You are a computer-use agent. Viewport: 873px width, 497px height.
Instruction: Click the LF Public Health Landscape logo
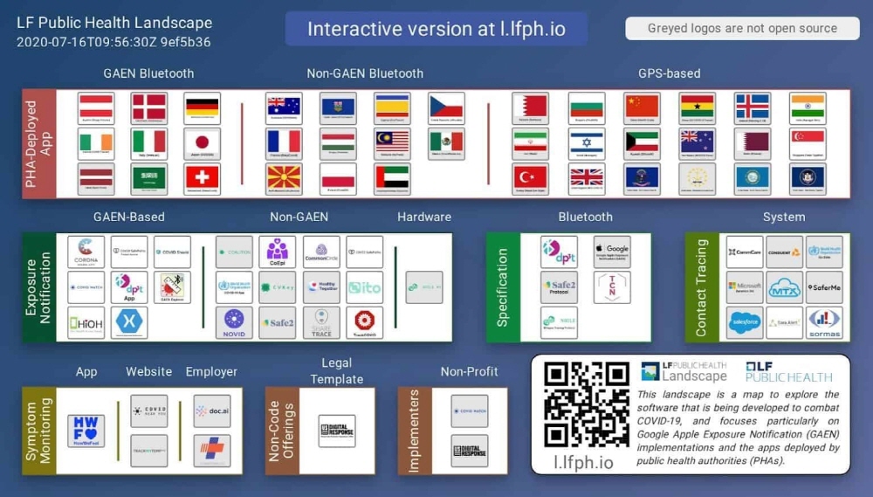click(684, 371)
